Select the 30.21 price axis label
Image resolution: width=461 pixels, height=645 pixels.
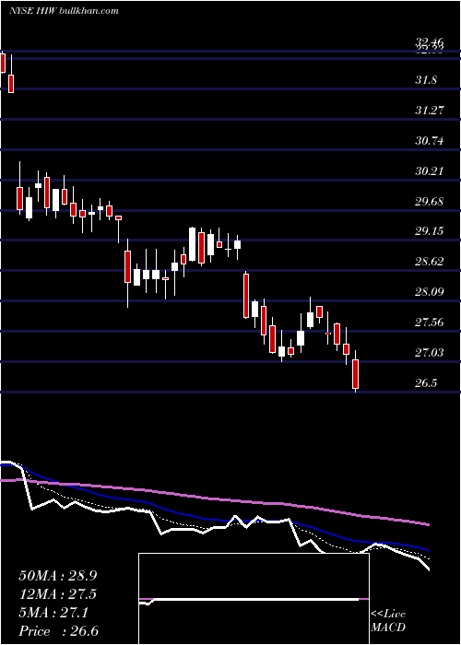coord(430,170)
